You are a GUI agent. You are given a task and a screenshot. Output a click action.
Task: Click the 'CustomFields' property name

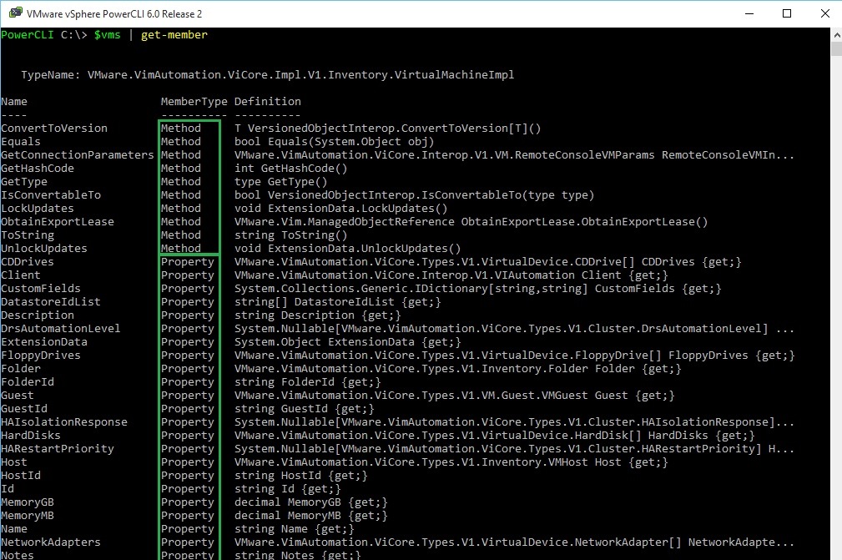click(x=41, y=288)
